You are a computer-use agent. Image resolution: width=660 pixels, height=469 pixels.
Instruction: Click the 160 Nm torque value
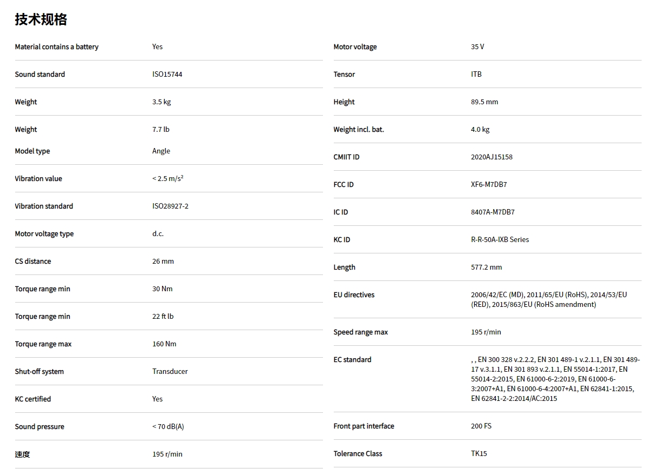(x=164, y=344)
